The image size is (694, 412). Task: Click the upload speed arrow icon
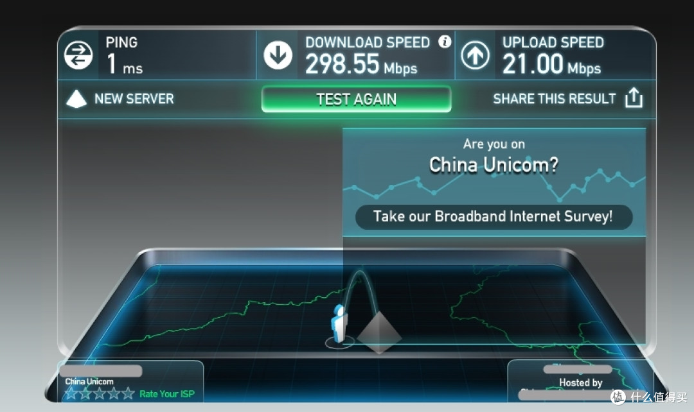coord(476,55)
